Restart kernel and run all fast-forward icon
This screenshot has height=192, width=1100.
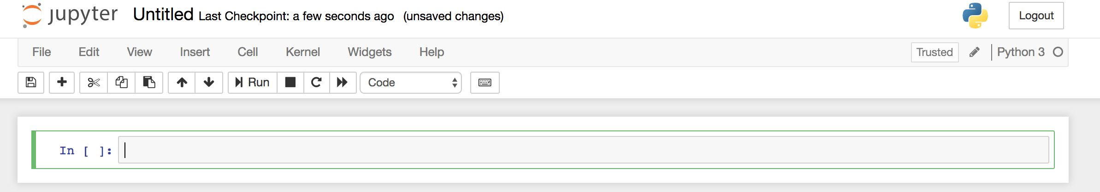[x=343, y=83]
